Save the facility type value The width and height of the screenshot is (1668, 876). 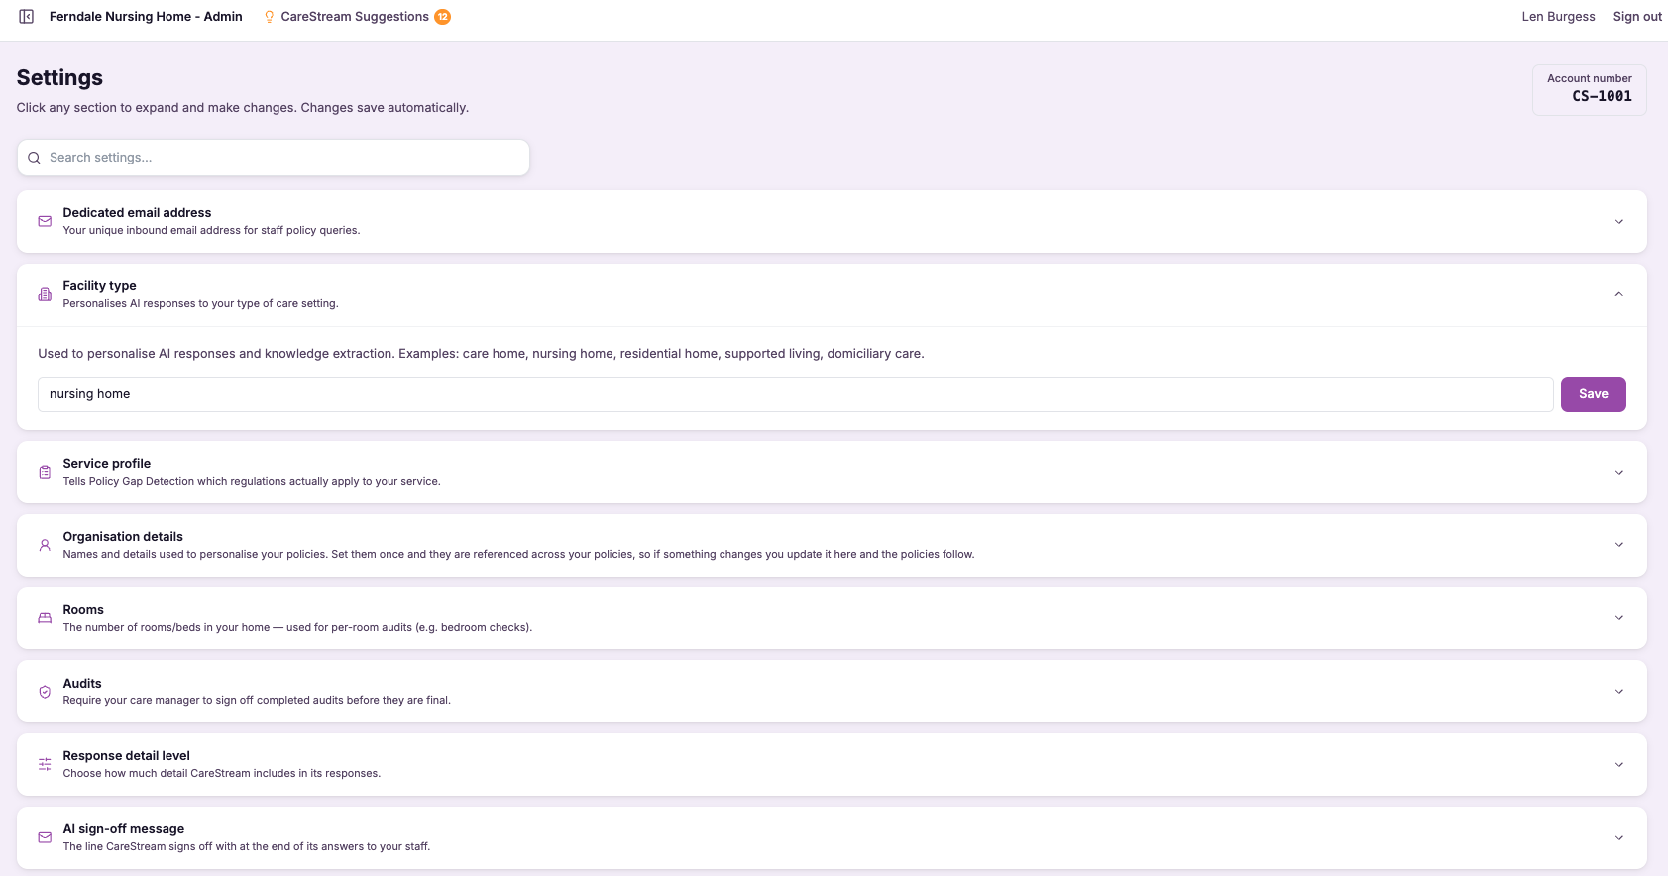[x=1593, y=394]
